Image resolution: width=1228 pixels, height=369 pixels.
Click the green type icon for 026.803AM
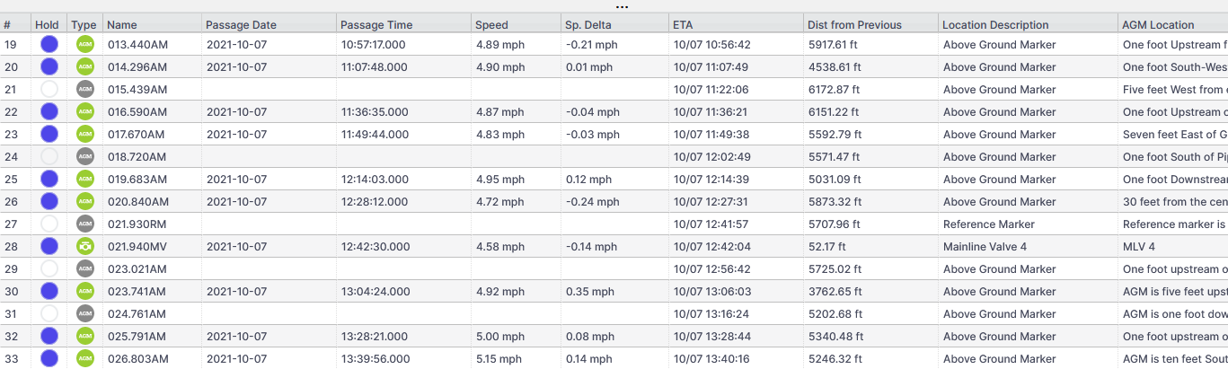click(x=85, y=358)
